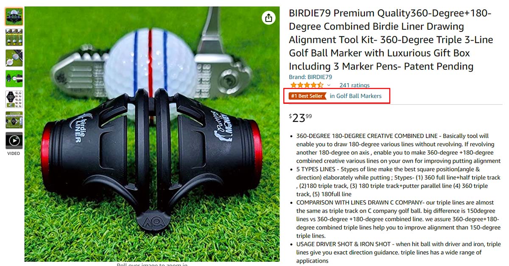Screen dimensions: 509x266
Task: Visit the Brand: BIRDIE79 link
Action: point(310,77)
